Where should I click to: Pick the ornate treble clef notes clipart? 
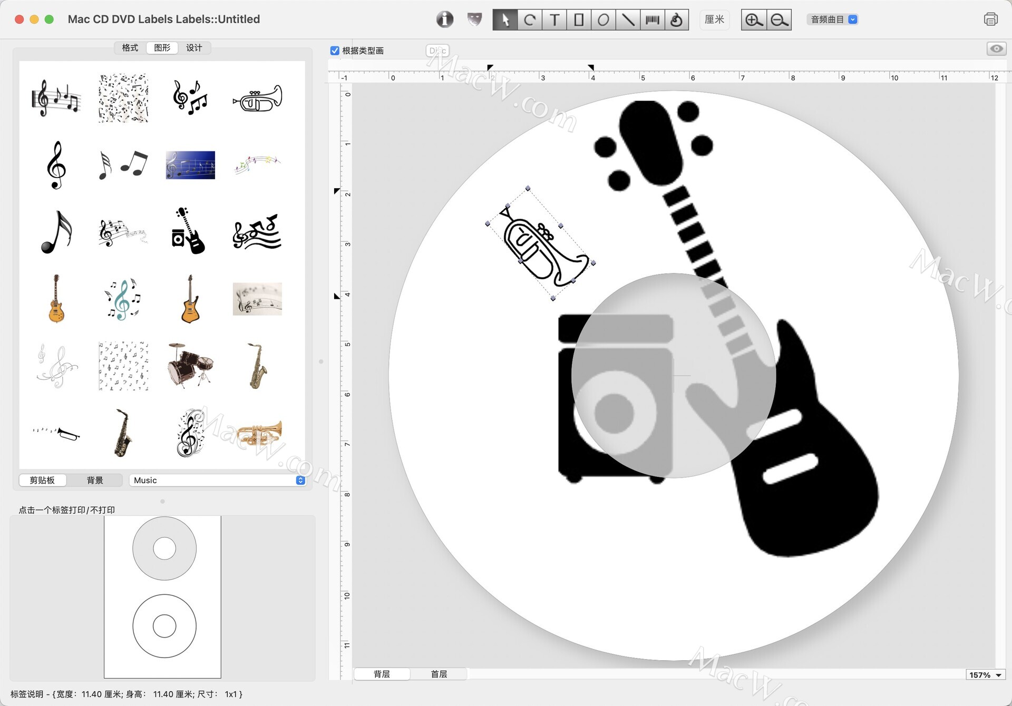[190, 433]
